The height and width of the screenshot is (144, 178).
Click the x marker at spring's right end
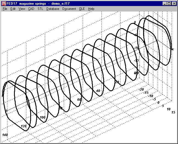tap(173, 49)
